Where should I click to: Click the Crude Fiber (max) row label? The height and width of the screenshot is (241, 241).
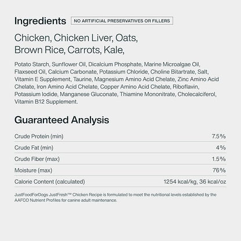tap(37, 159)
